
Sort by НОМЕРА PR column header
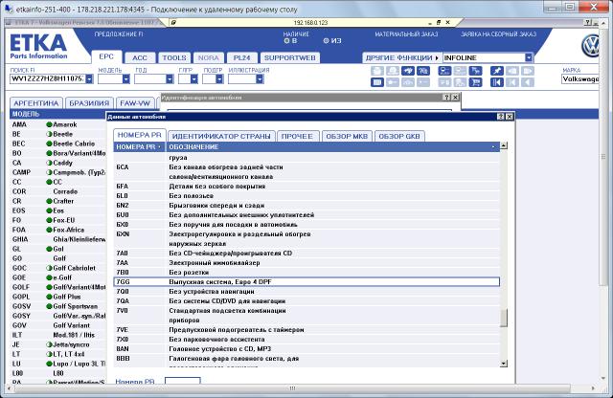(x=140, y=146)
